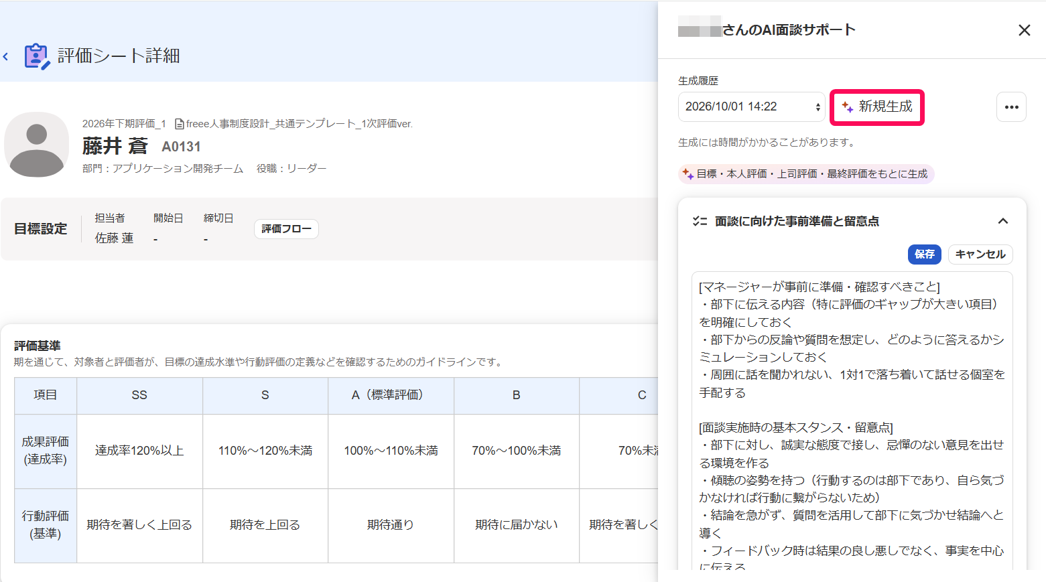Click the 生成履歴 label
Viewport: 1046px width, 582px height.
[698, 81]
